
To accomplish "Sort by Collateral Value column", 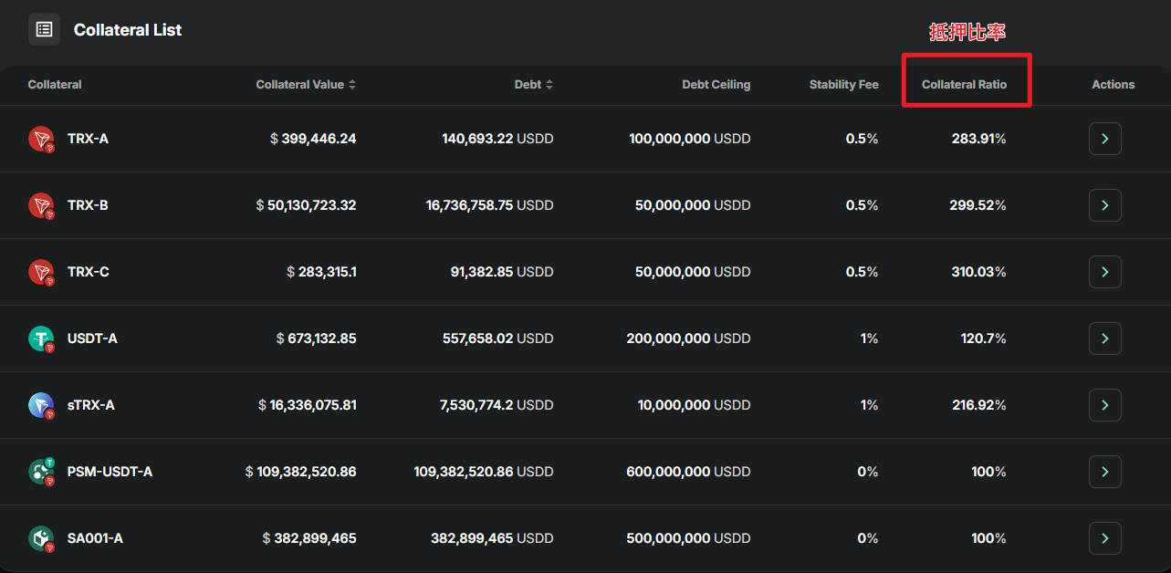I will click(x=306, y=85).
